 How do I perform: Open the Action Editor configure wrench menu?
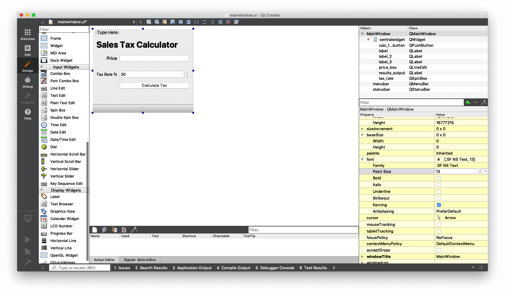click(134, 230)
